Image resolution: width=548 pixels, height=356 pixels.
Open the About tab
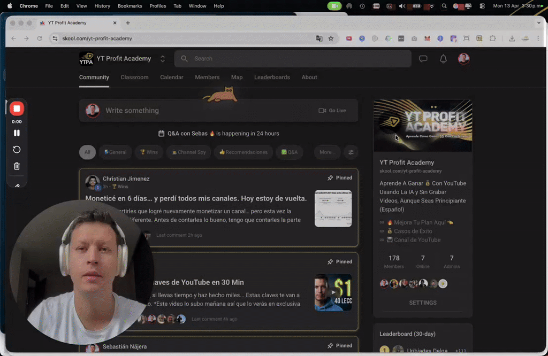pos(309,78)
